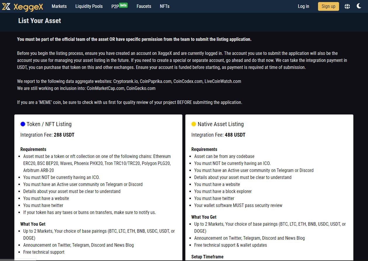Select the Token / NFT Listing title
Screen dimensions: 368x261
click(x=49, y=124)
